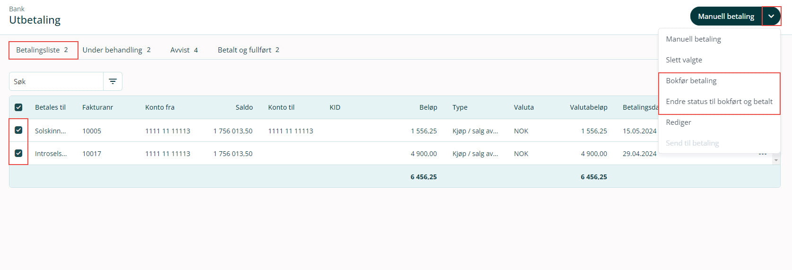Collapse the dropdown arrow beside Manuell betaling button

pos(771,17)
